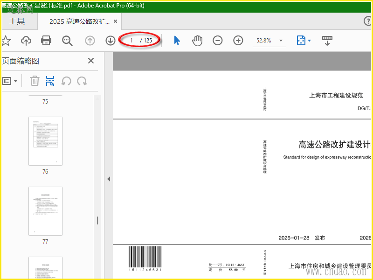
Task: Select the fit page scrolling mode icon
Action: (x=301, y=41)
